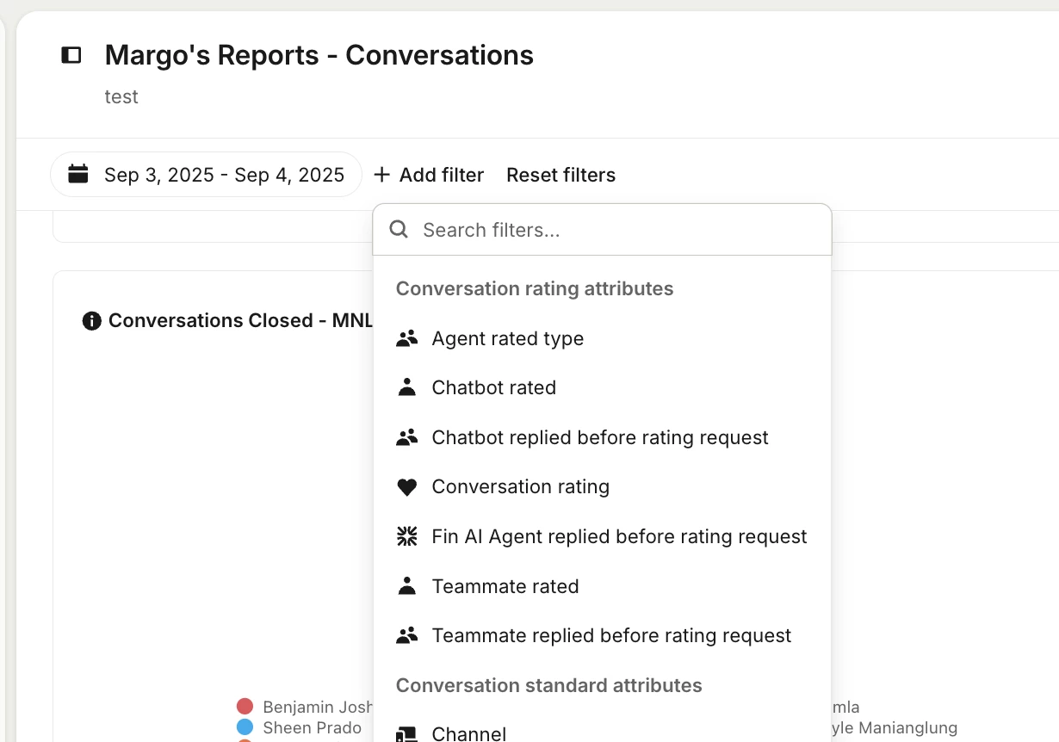Click the magnifier icon in filter search
Image resolution: width=1059 pixels, height=742 pixels.
click(398, 229)
